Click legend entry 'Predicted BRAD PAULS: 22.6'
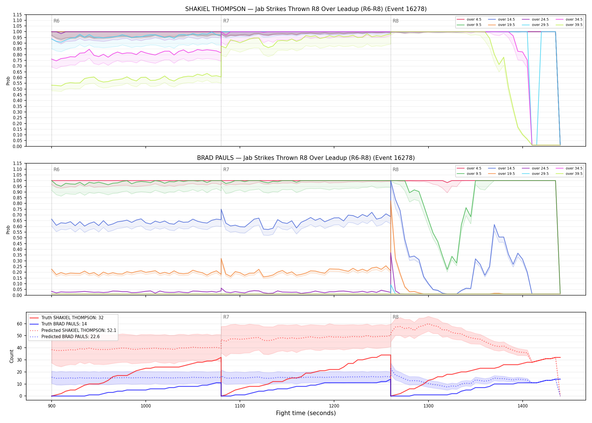Viewport: 592px width, 423px height. [65, 337]
